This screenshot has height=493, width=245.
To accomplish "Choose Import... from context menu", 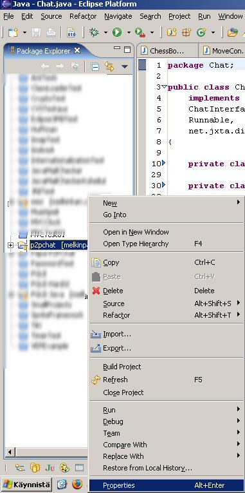I will tap(167, 334).
